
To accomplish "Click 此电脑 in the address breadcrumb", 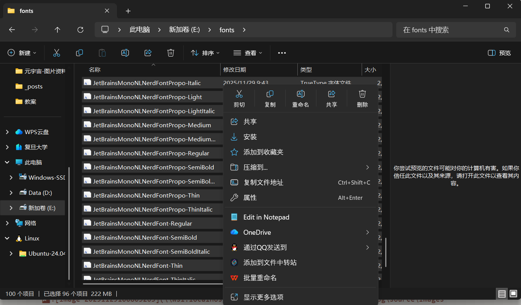I will [x=140, y=30].
